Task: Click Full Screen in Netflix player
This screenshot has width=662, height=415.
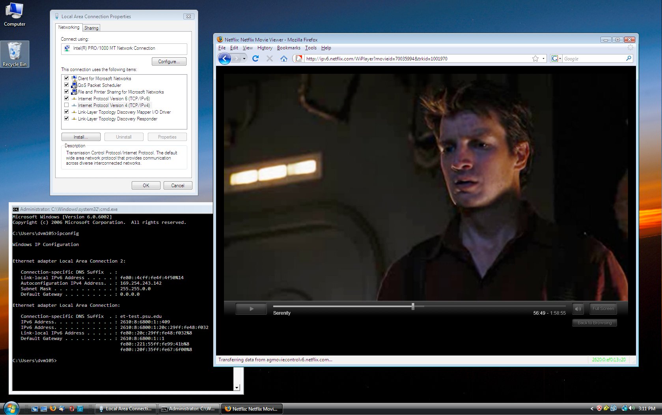Action: pos(603,308)
